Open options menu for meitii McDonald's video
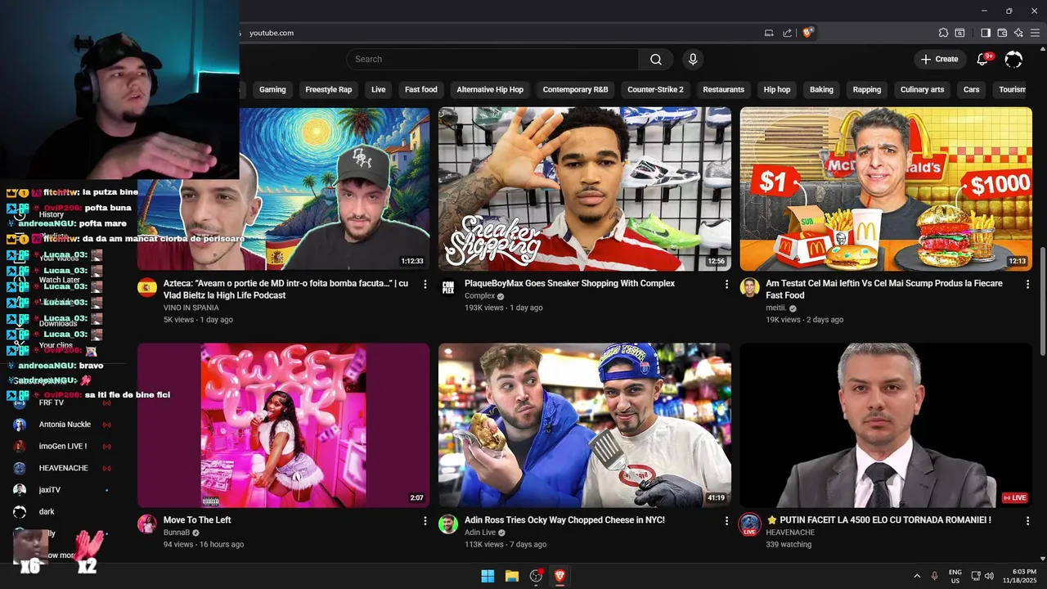This screenshot has width=1047, height=589. click(x=1027, y=284)
